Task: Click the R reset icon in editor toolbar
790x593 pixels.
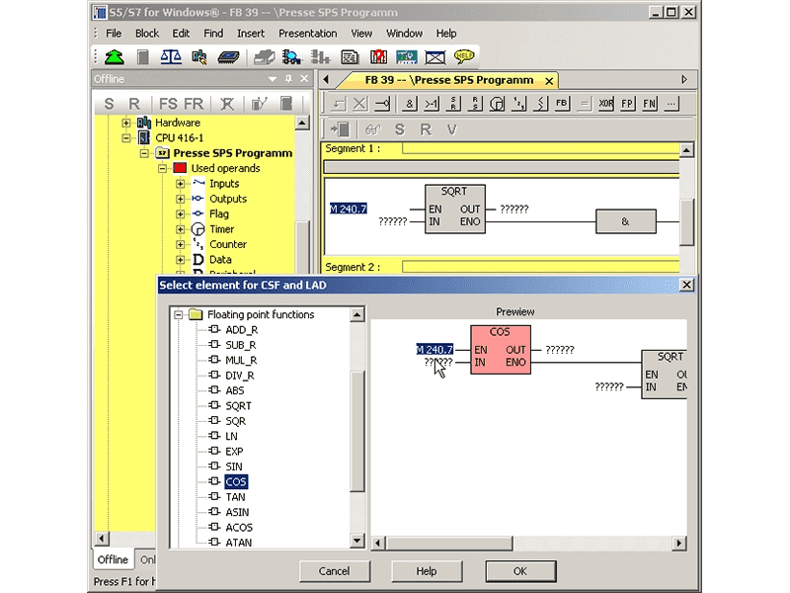Action: click(426, 130)
